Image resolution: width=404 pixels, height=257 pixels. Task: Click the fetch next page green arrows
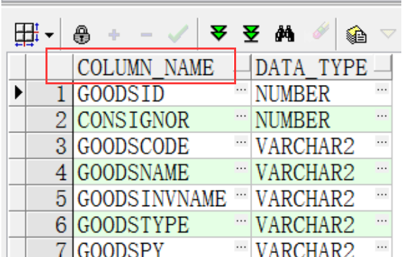[219, 33]
